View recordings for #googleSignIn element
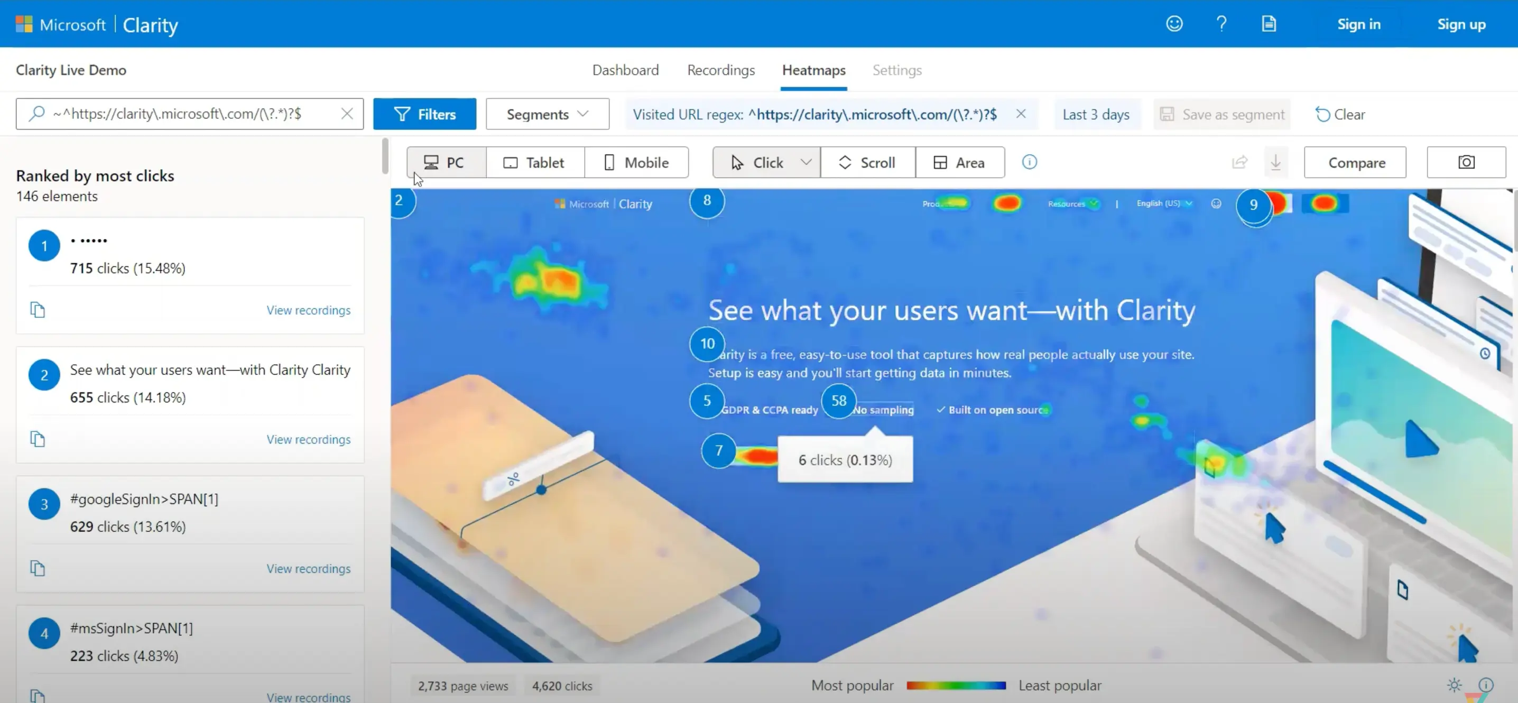Viewport: 1518px width, 703px height. click(x=308, y=568)
